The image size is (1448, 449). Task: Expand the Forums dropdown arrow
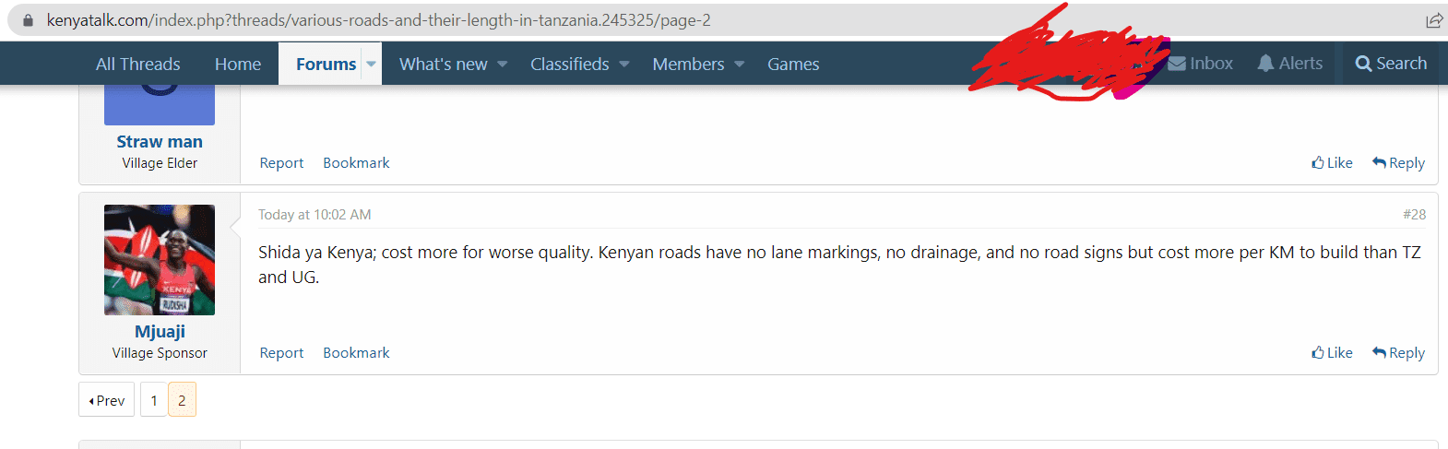371,65
